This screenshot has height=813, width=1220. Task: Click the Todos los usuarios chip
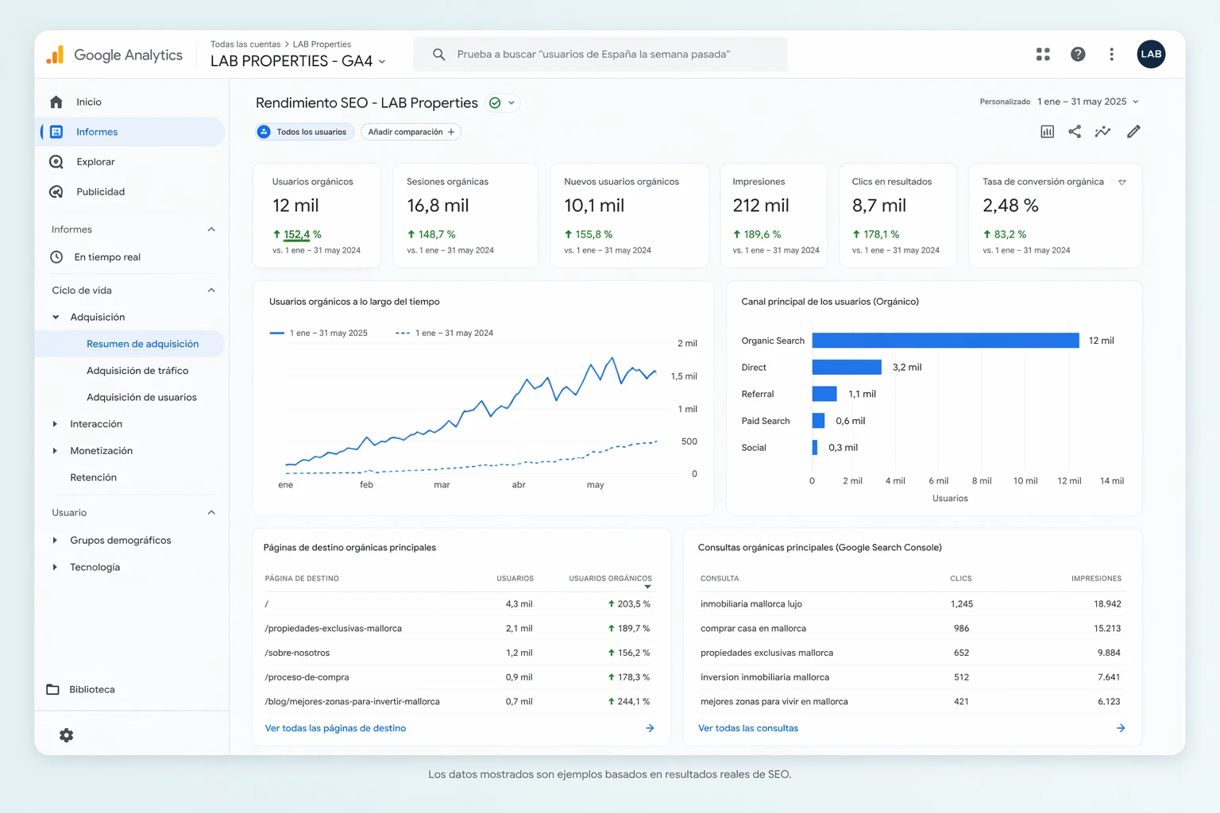(305, 132)
